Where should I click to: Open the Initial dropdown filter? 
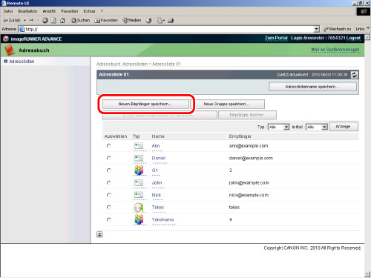click(317, 127)
